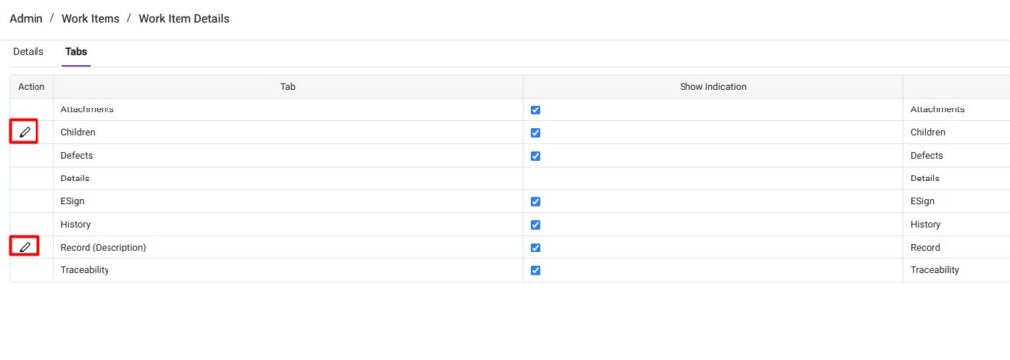1010x360 pixels.
Task: Uncheck Show Indication for Traceability
Action: (535, 270)
